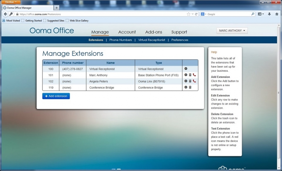Reload page with refresh icon
This screenshot has height=171, width=282.
[196, 14]
